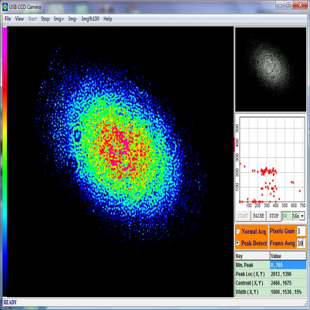Click the Key column header
The image size is (310, 310).
point(252,256)
